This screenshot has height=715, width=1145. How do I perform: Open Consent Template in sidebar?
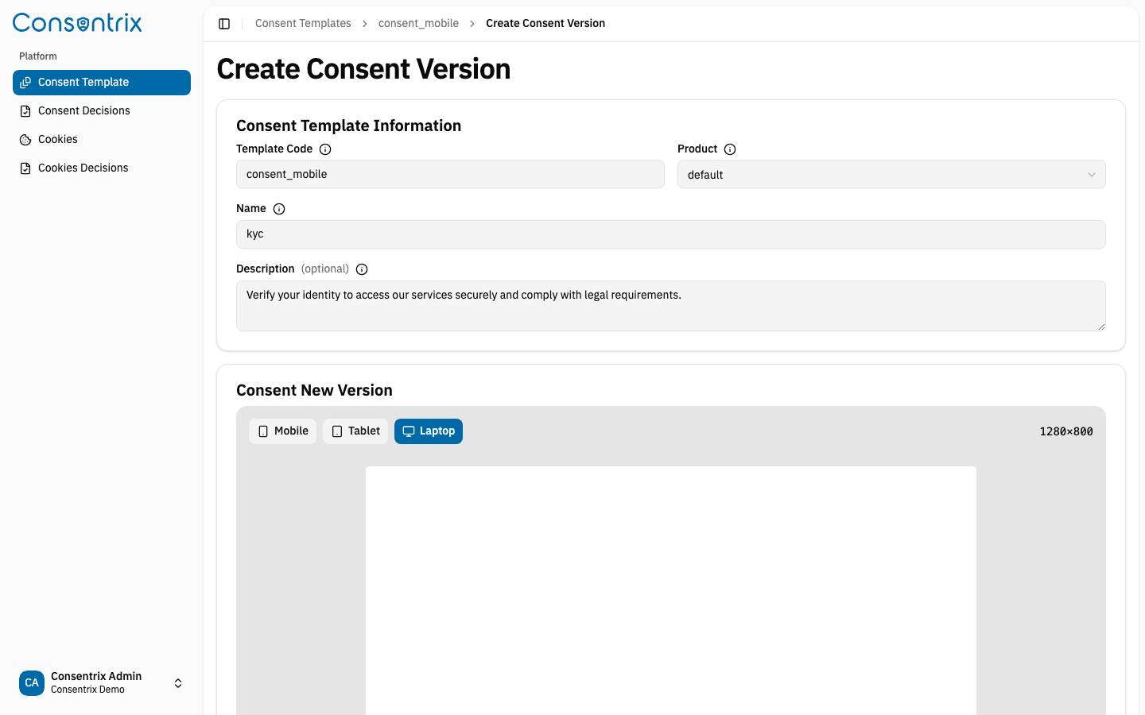[102, 83]
